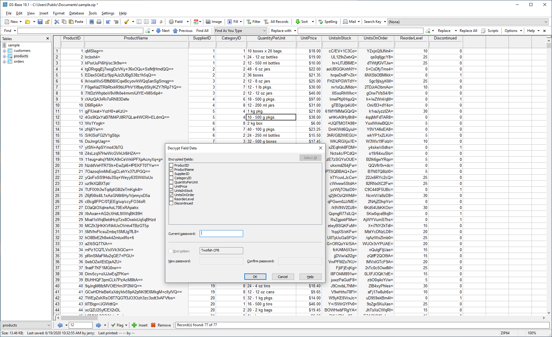This screenshot has height=337, width=552.
Task: Find Previous with the blue up arrow
Action: coord(175,31)
